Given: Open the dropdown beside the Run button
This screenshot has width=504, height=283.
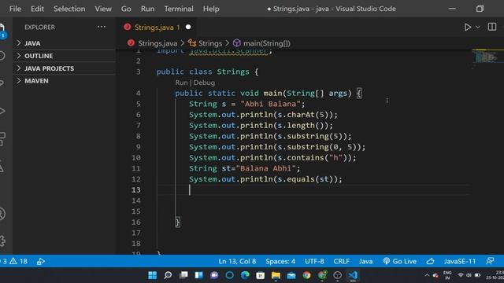Looking at the screenshot, I should [x=478, y=28].
